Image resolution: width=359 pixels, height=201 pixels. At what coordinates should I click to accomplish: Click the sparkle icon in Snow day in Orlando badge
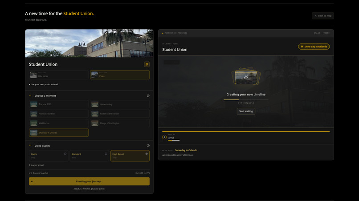click(302, 47)
